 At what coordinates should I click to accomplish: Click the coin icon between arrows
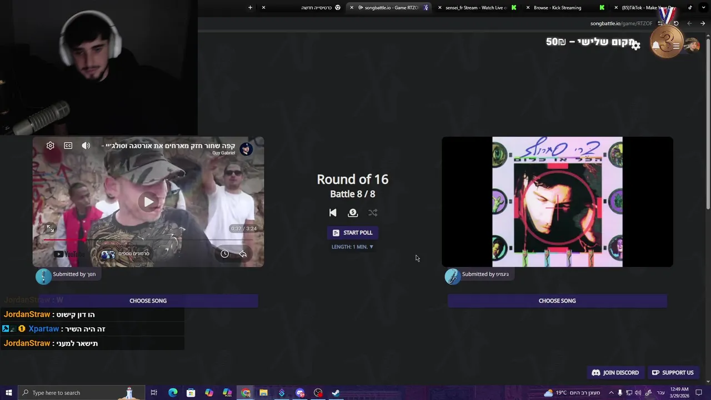[353, 213]
